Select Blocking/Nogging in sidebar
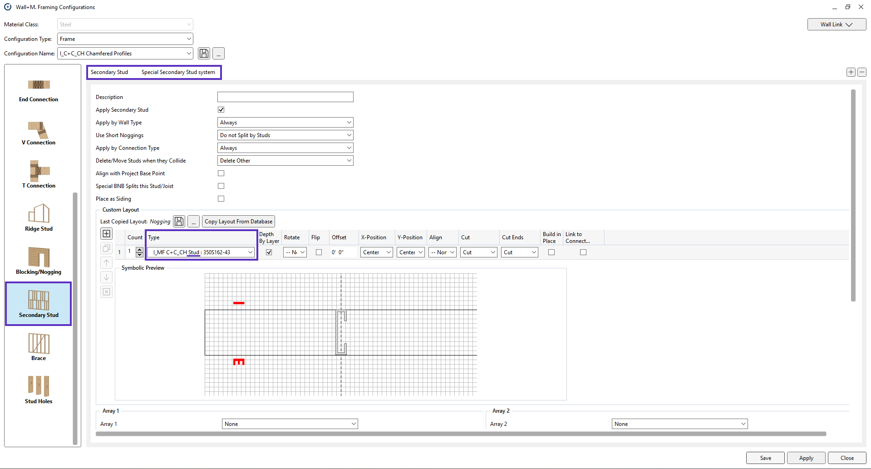This screenshot has width=871, height=469. pos(39,261)
